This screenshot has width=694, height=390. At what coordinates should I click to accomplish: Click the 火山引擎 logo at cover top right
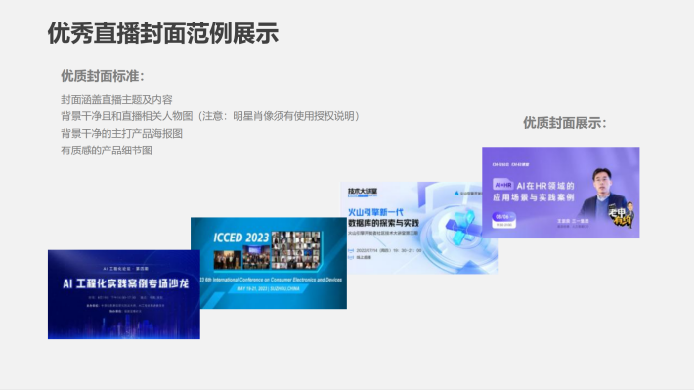tap(467, 194)
